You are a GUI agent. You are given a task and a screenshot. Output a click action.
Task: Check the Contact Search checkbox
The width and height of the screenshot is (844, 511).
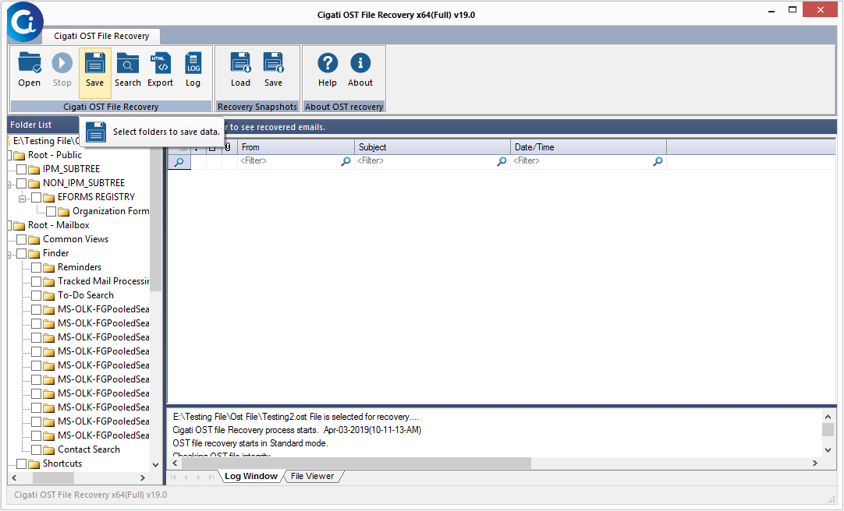36,449
